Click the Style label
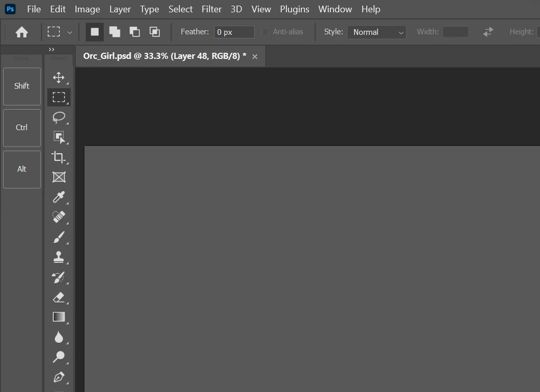540x392 pixels. pos(334,32)
